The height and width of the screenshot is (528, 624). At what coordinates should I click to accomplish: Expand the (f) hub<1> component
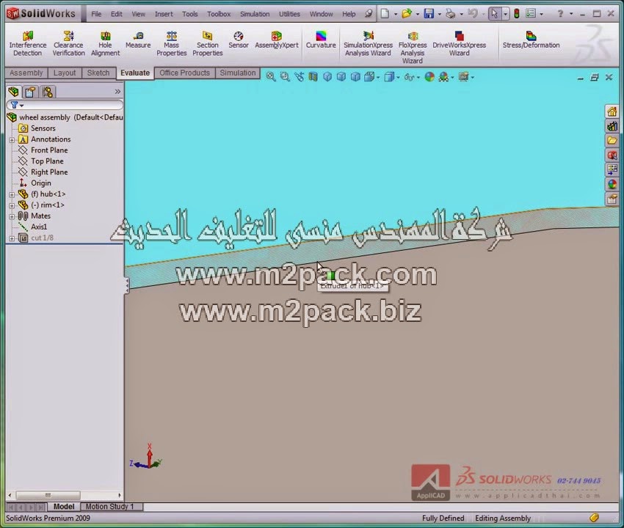click(x=12, y=195)
